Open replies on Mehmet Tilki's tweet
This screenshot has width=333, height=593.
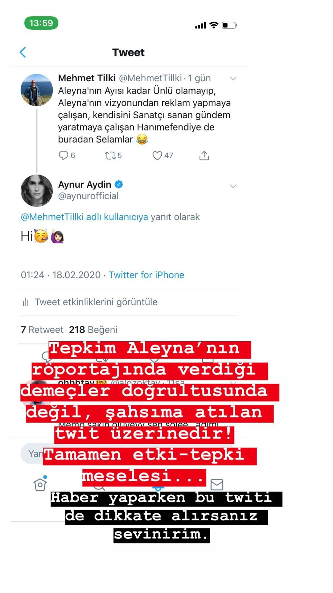click(x=67, y=155)
